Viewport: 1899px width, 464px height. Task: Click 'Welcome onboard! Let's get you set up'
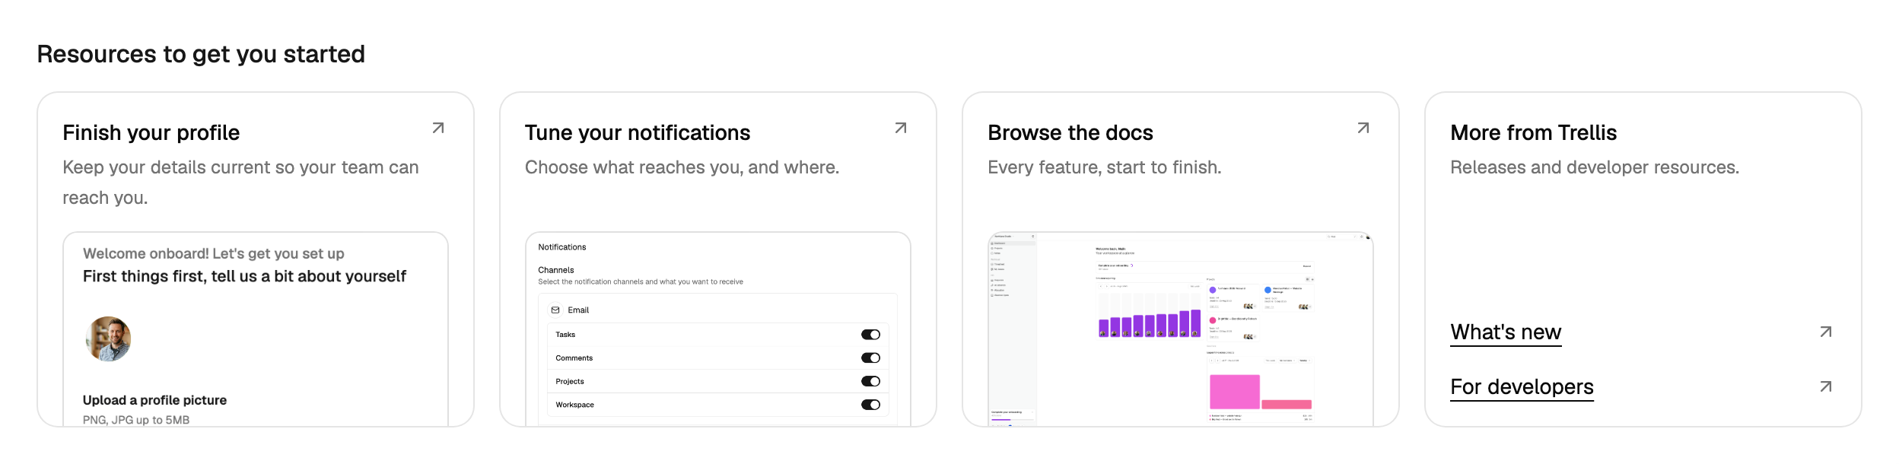(x=214, y=254)
